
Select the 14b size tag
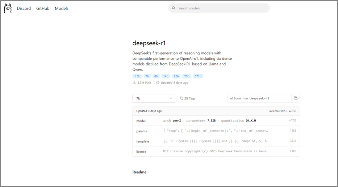tap(166, 76)
